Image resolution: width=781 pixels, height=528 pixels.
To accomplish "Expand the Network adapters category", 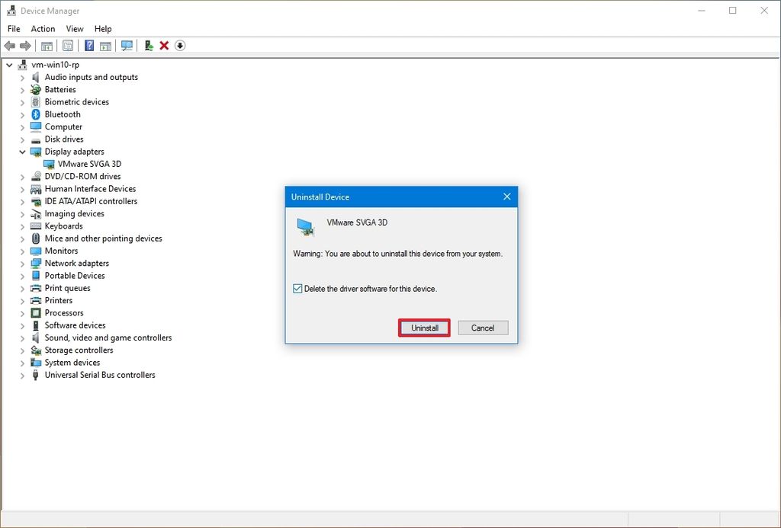I will 22,263.
